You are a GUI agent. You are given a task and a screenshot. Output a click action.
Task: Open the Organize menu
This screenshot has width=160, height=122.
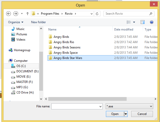coord(16,22)
